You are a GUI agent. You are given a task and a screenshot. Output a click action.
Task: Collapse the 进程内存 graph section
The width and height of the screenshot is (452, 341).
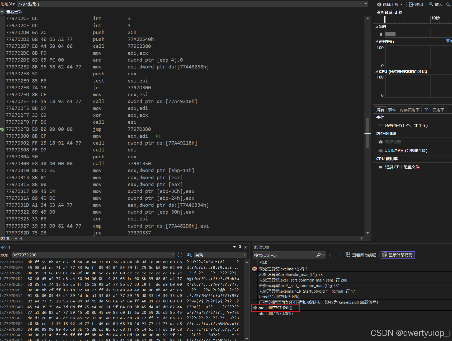(x=376, y=42)
